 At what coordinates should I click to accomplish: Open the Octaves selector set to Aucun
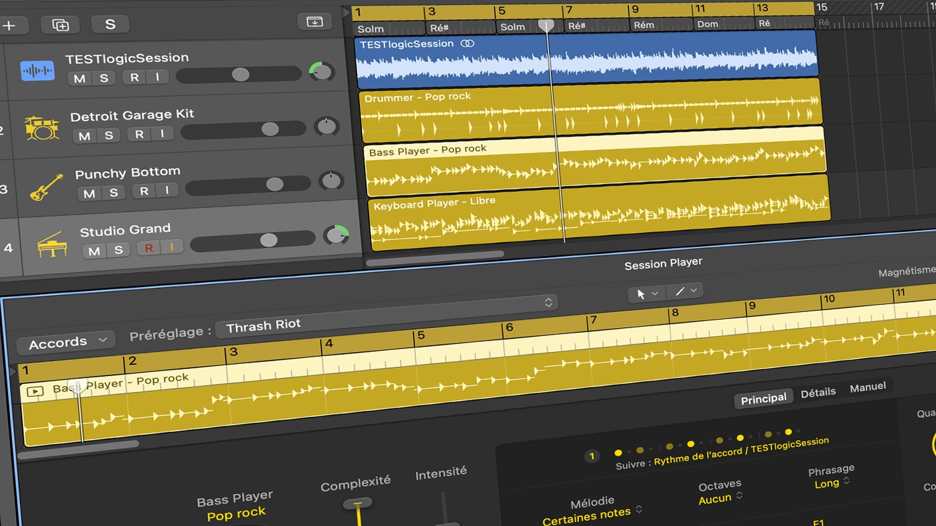coord(721,498)
